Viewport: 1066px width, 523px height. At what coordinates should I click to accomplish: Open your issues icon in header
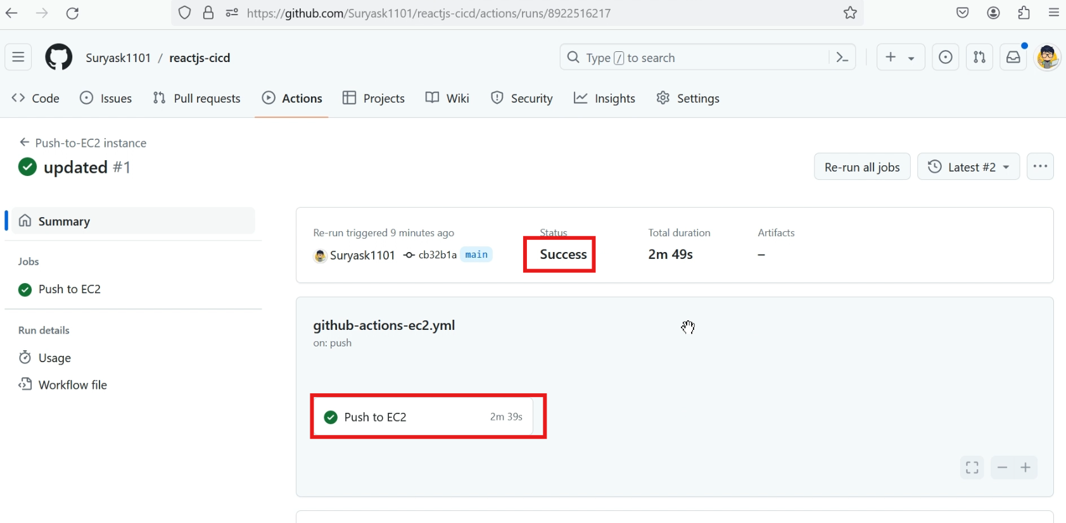(945, 57)
